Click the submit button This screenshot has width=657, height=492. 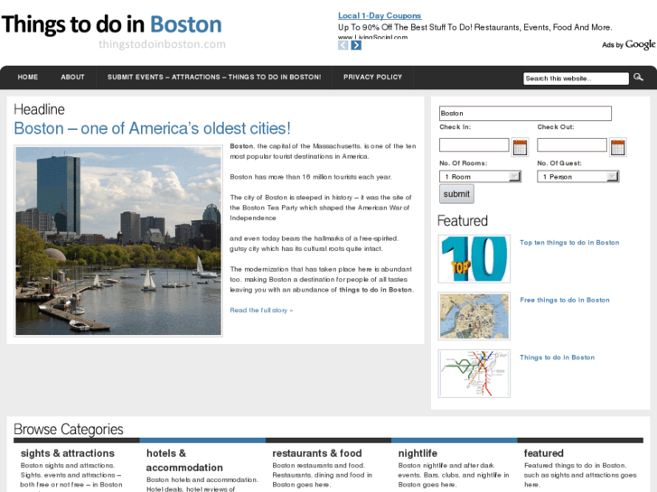click(456, 194)
